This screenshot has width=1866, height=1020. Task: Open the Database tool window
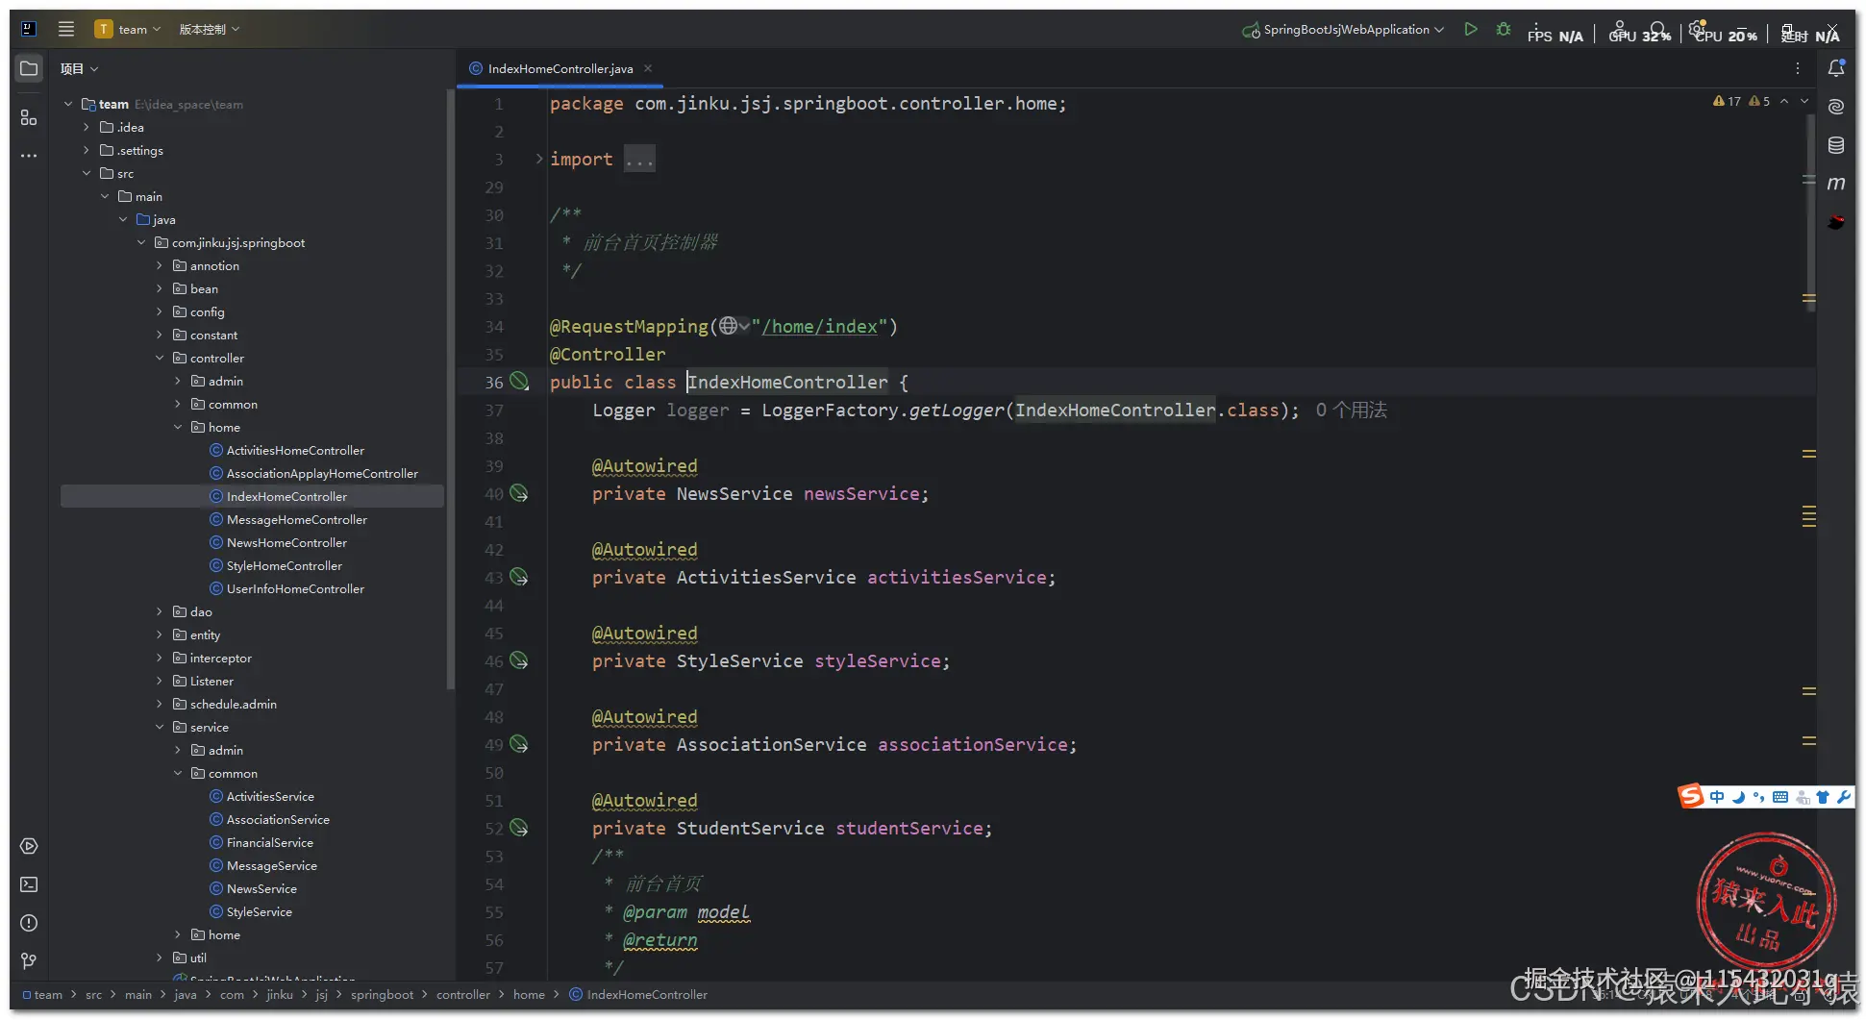(1836, 145)
